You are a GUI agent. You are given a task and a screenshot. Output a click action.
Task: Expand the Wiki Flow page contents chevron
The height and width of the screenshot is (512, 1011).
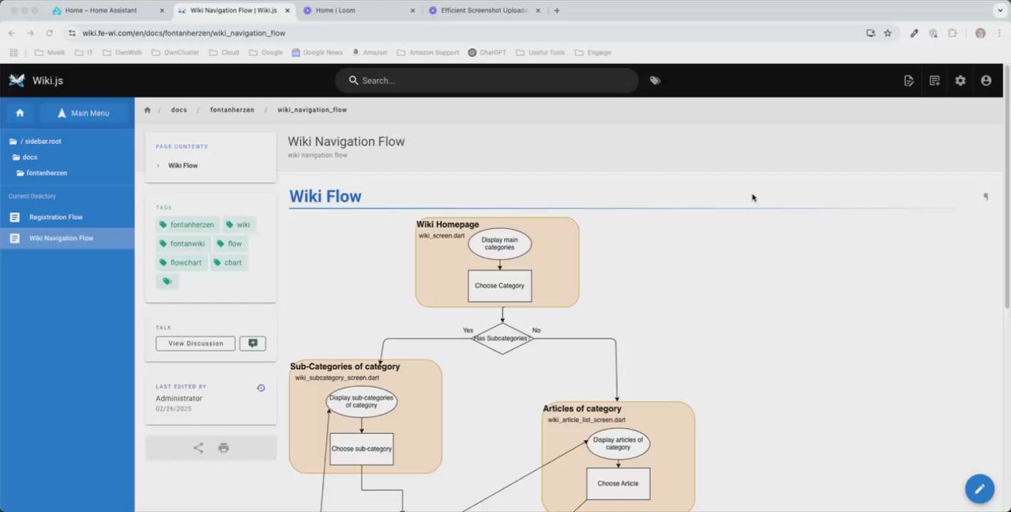pos(158,166)
